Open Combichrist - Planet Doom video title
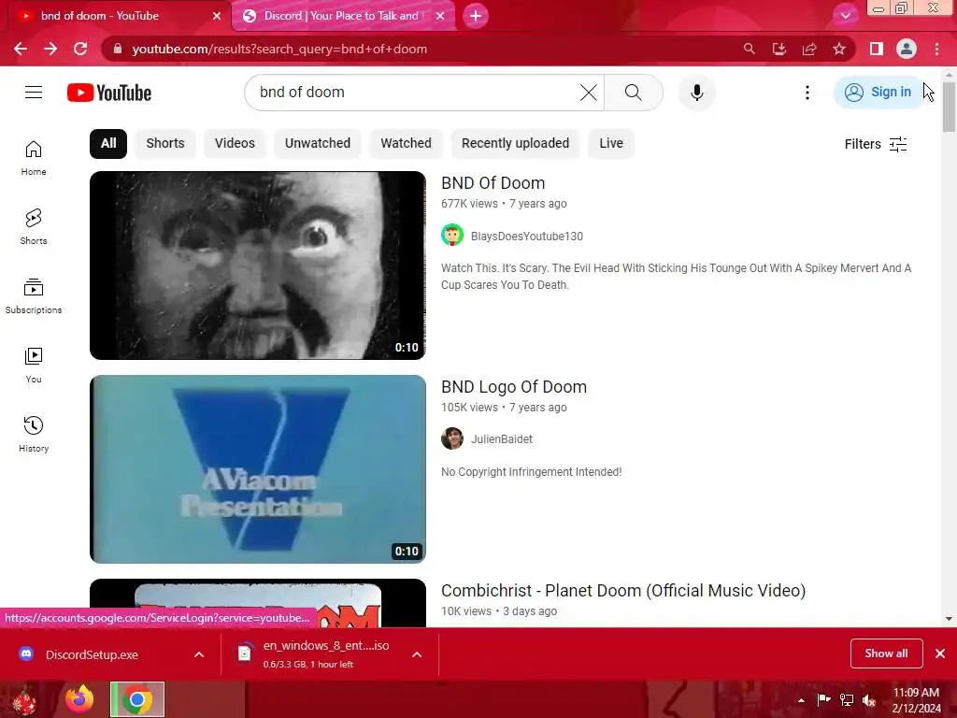This screenshot has height=718, width=957. pos(623,591)
